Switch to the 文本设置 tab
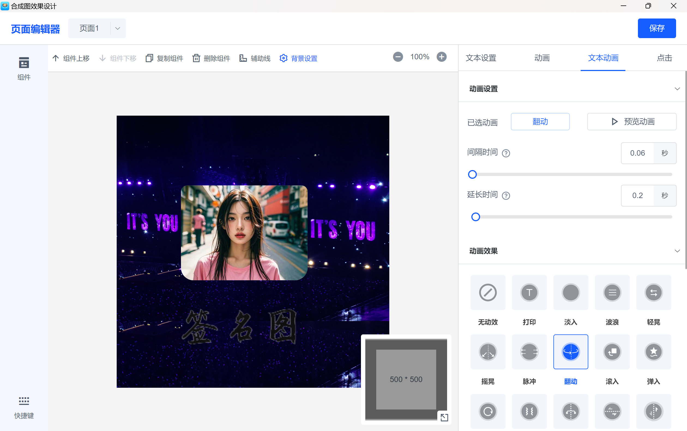687x431 pixels. click(481, 58)
